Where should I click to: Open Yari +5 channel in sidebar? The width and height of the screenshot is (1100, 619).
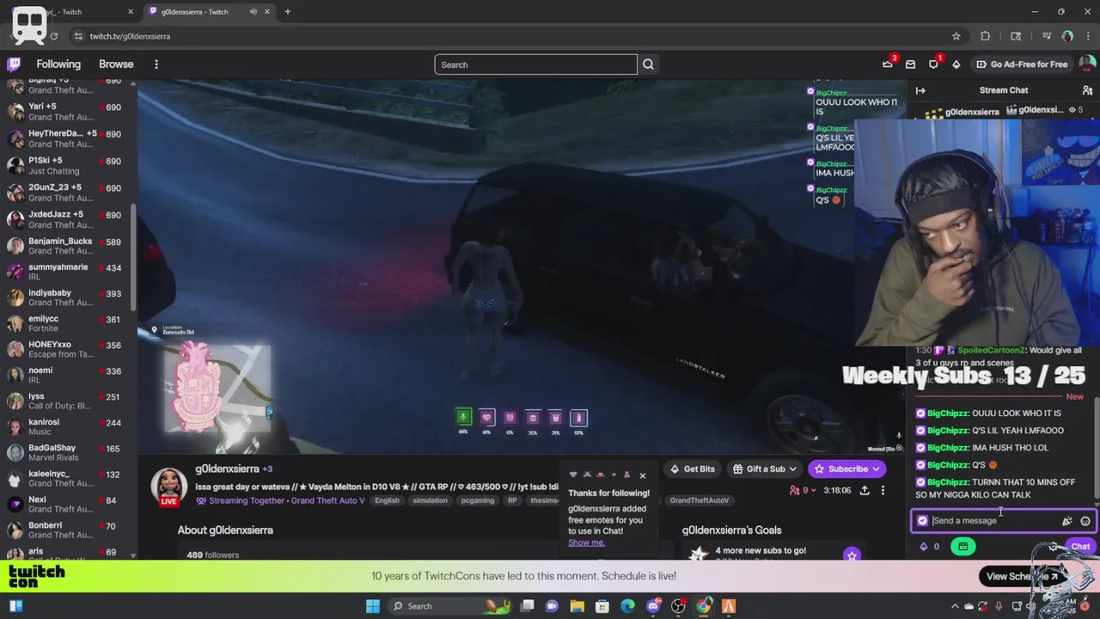click(67, 112)
